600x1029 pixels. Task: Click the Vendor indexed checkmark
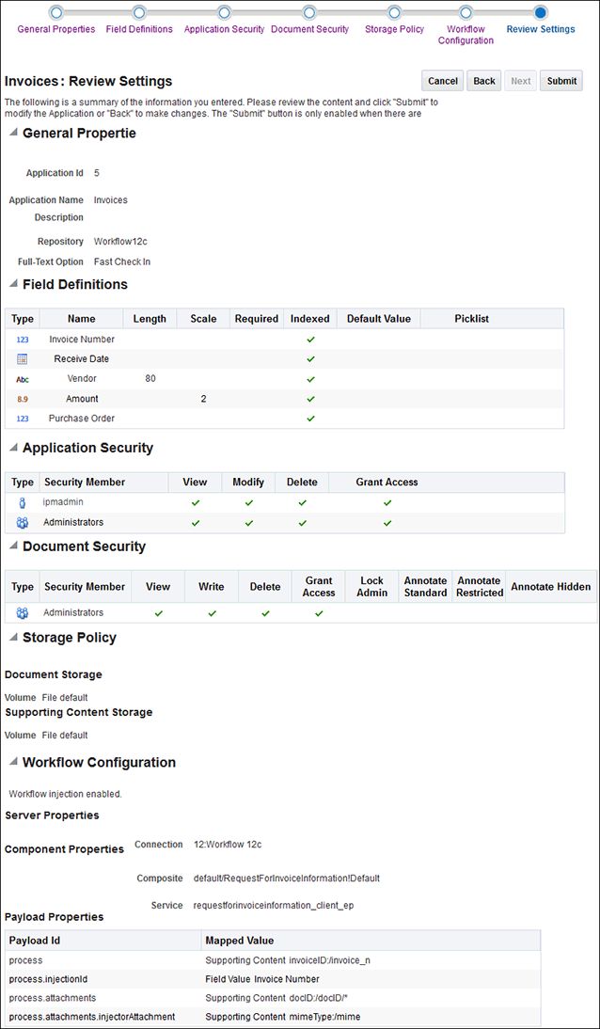tap(311, 379)
